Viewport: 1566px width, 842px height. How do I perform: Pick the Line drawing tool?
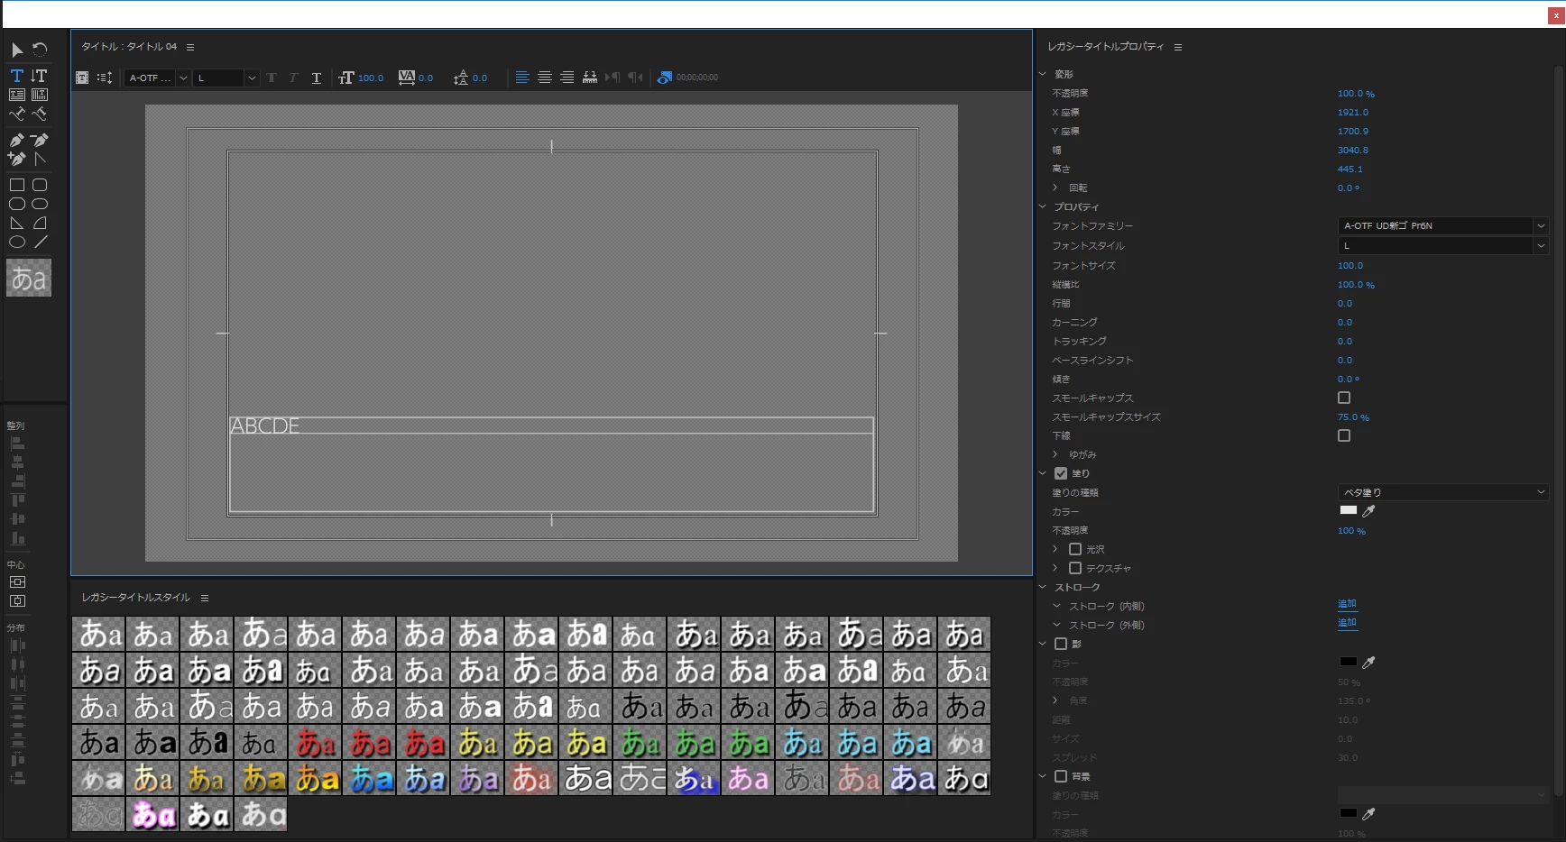point(41,242)
